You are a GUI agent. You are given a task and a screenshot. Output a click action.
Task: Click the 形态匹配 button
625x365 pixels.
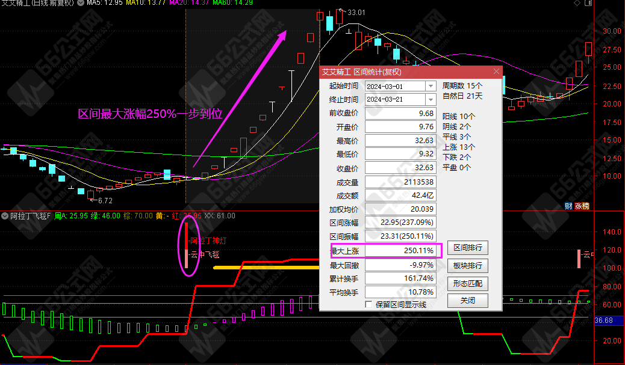click(x=467, y=283)
